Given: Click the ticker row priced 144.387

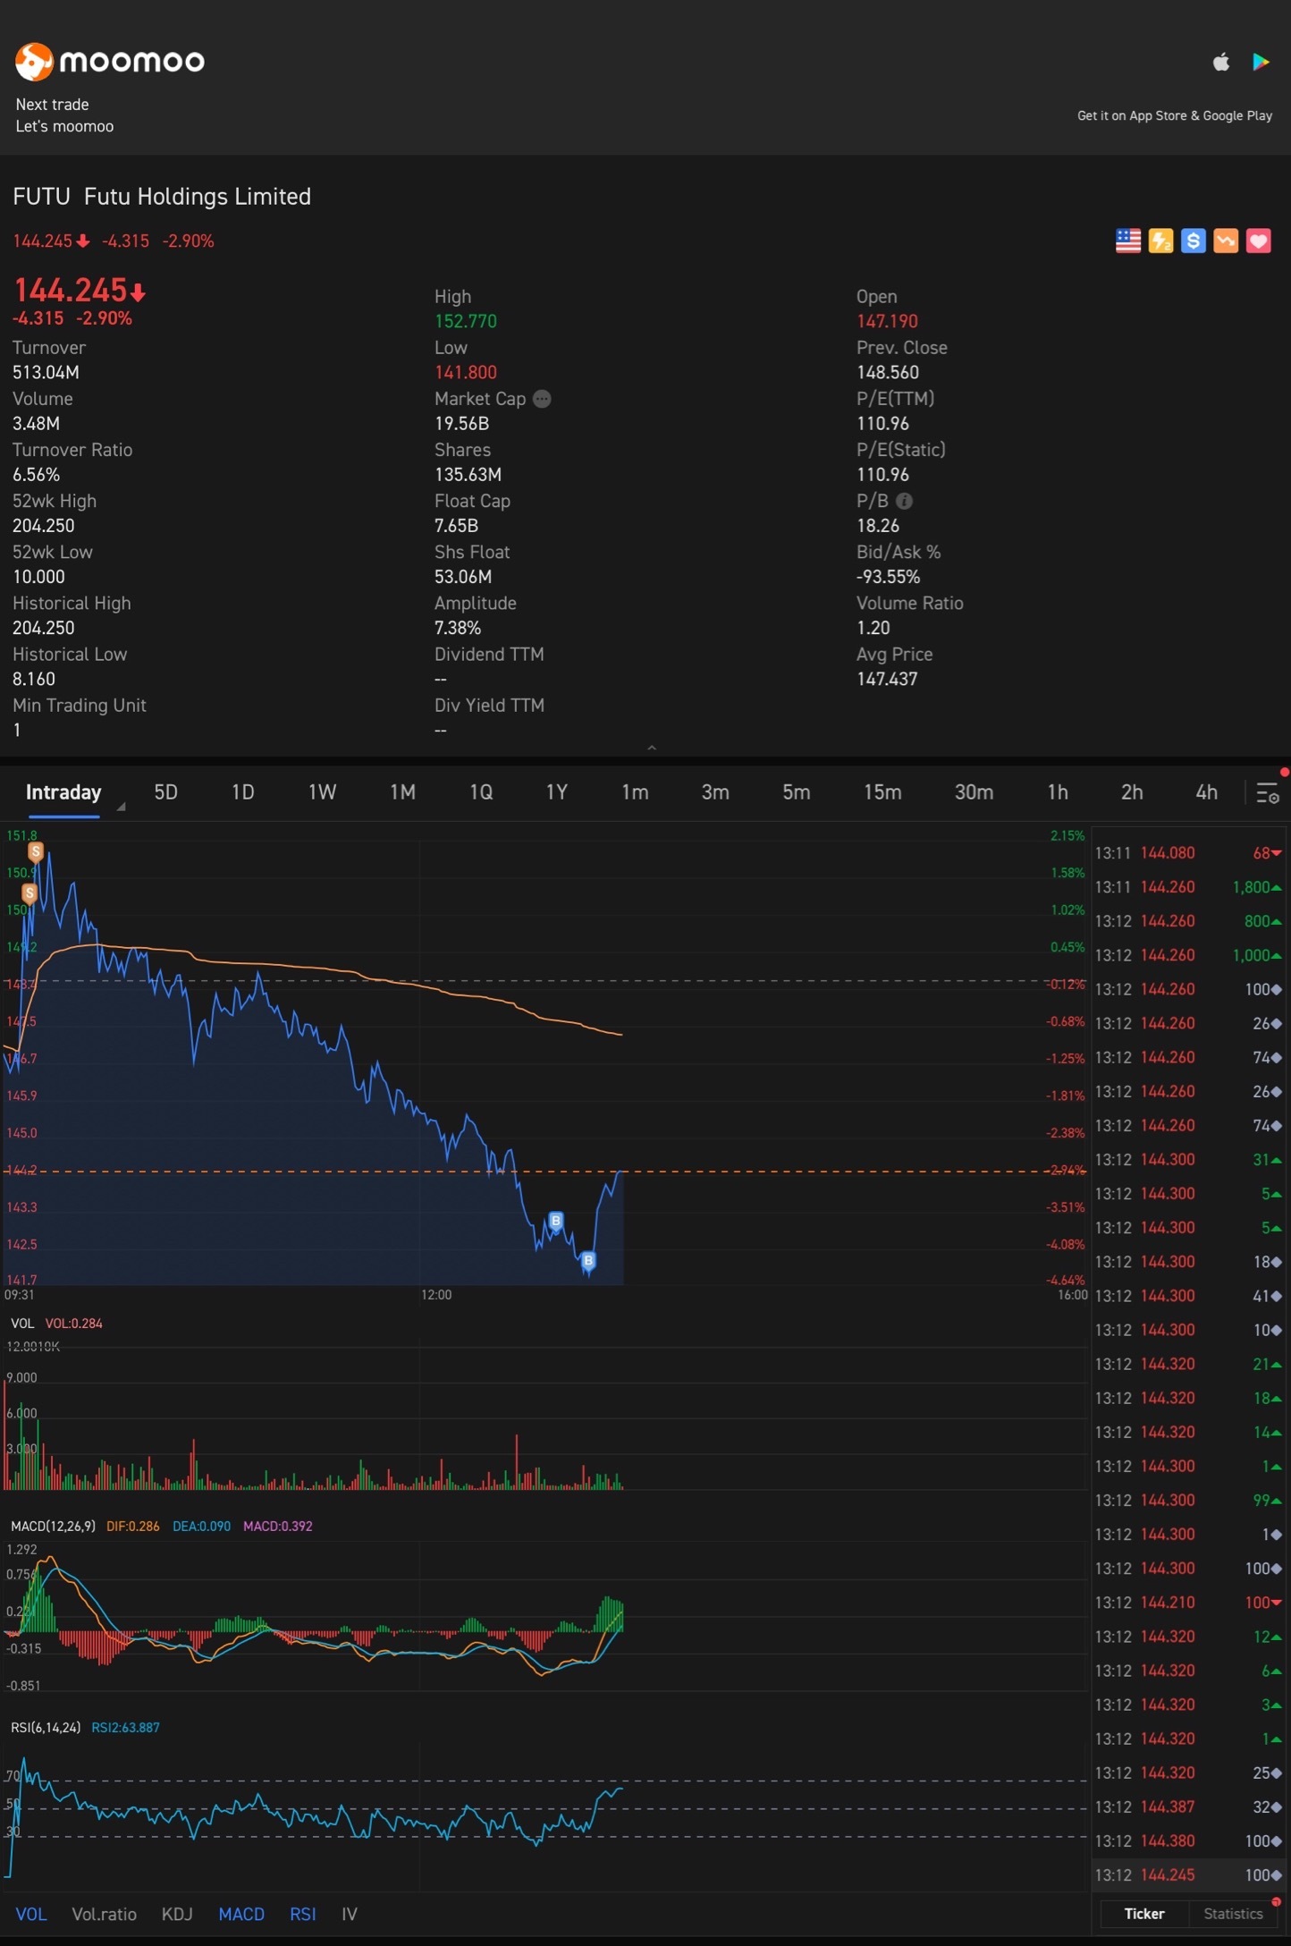Looking at the screenshot, I should tap(1189, 1806).
